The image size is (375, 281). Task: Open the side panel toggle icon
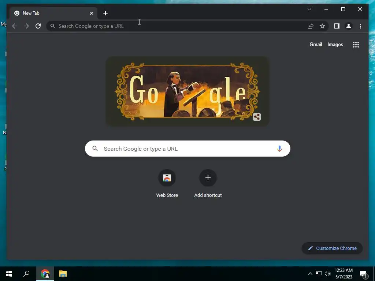point(337,26)
